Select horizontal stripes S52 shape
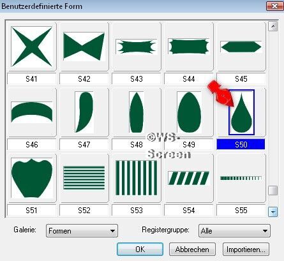 tap(84, 178)
